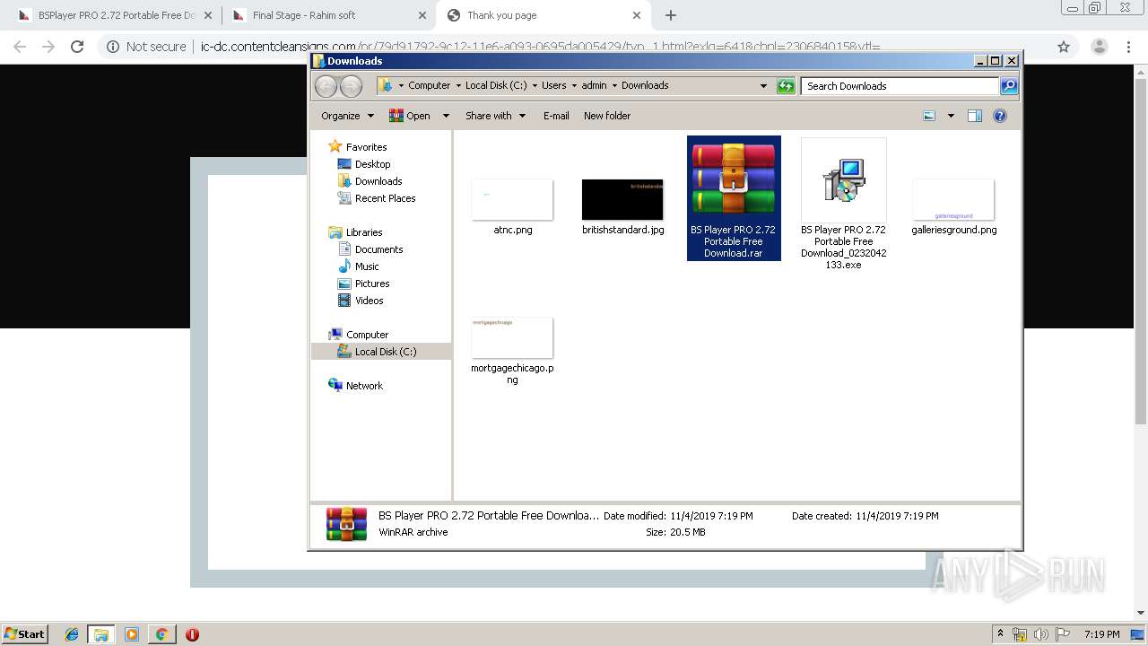Screen dimensions: 1148x646
Task: Select BS Player PRO 2.72 Portable .rar file
Action: (x=734, y=198)
